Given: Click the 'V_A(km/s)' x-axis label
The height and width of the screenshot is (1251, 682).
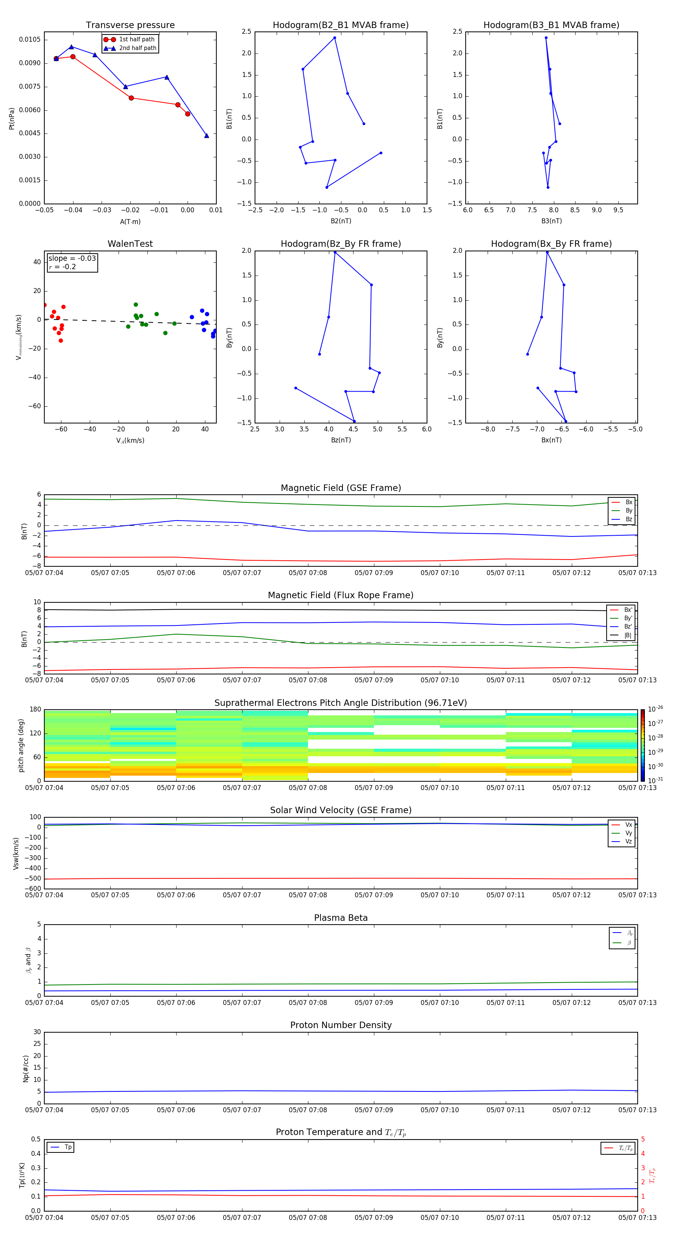Looking at the screenshot, I should pyautogui.click(x=130, y=441).
